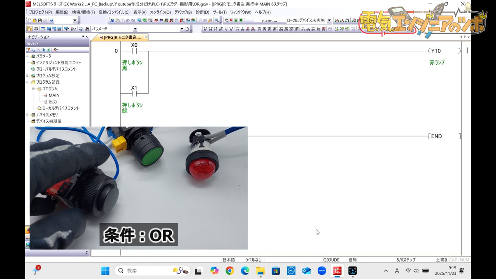Click the Windows Start button
This screenshot has width=496, height=279.
[105, 270]
